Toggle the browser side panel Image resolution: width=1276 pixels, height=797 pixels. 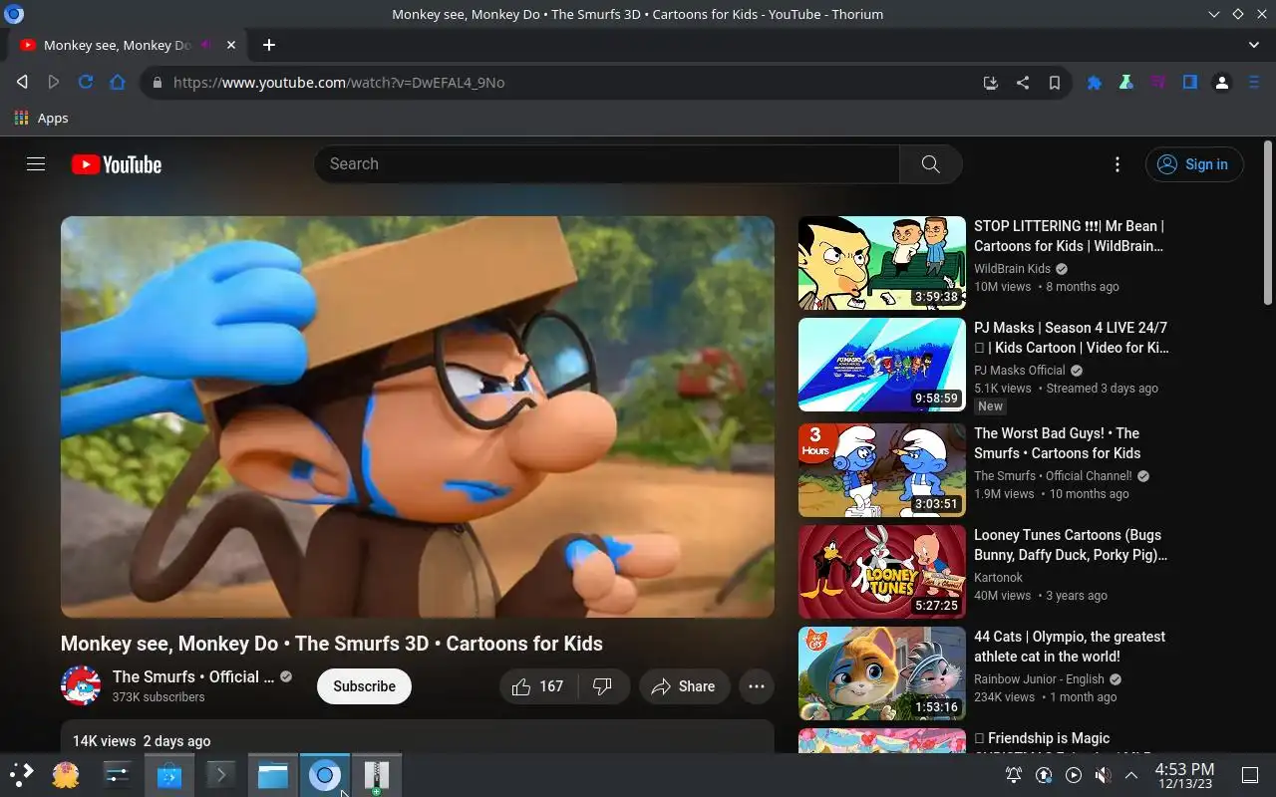click(x=1189, y=83)
